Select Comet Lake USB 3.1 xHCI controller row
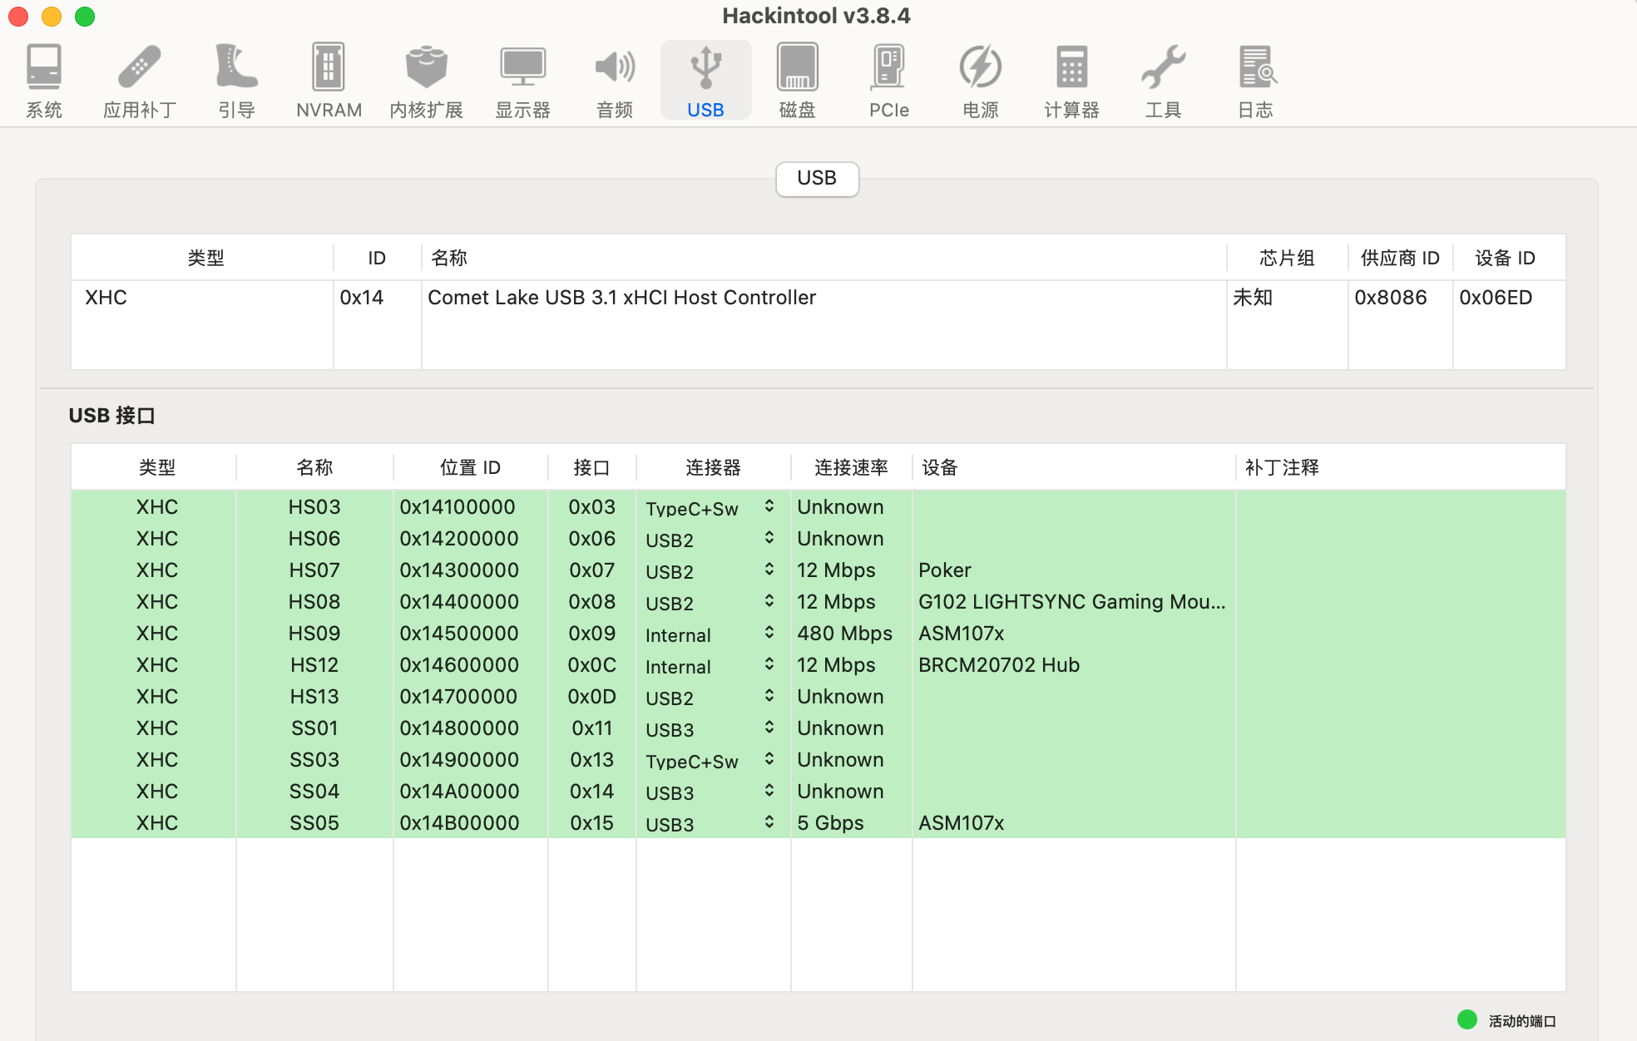 (818, 298)
